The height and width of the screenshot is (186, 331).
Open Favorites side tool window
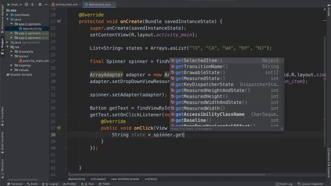pyautogui.click(x=2, y=116)
